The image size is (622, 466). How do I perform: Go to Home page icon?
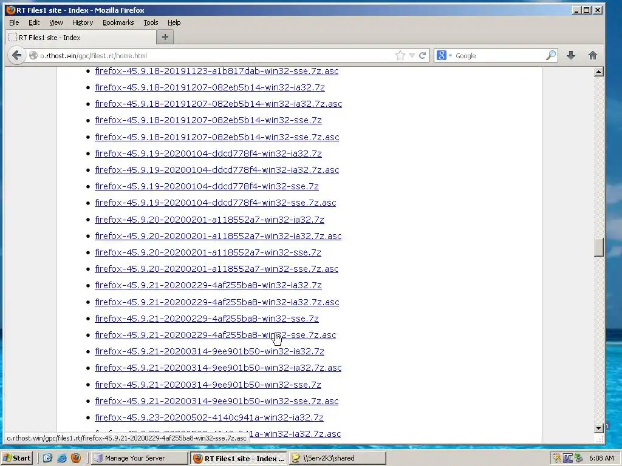593,55
